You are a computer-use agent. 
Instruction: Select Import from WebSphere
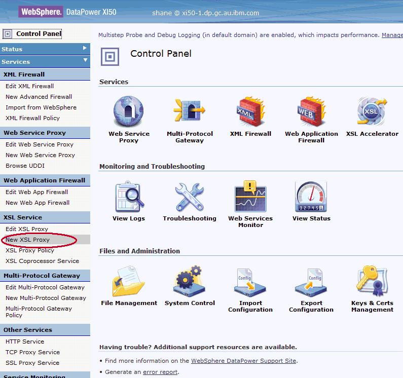pos(41,107)
